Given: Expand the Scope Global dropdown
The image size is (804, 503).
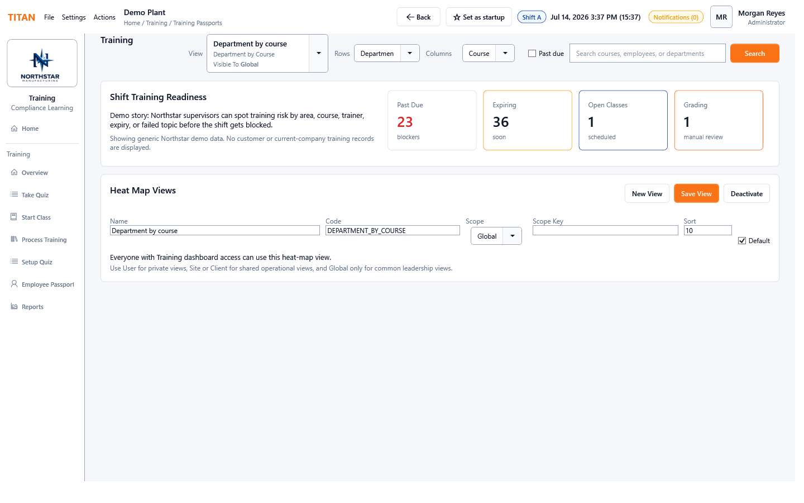Looking at the screenshot, I should coord(496,236).
